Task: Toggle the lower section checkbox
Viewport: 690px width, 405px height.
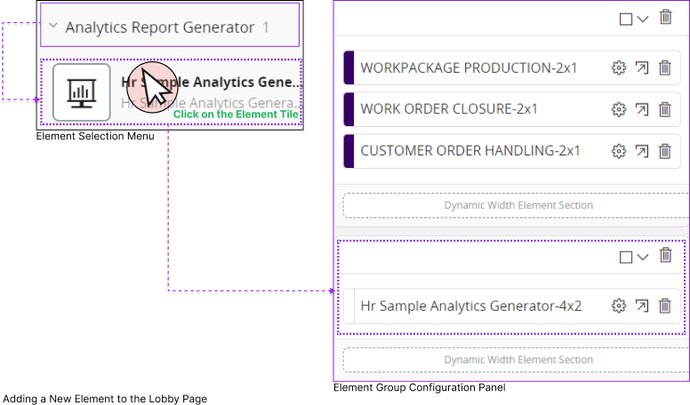Action: click(625, 258)
